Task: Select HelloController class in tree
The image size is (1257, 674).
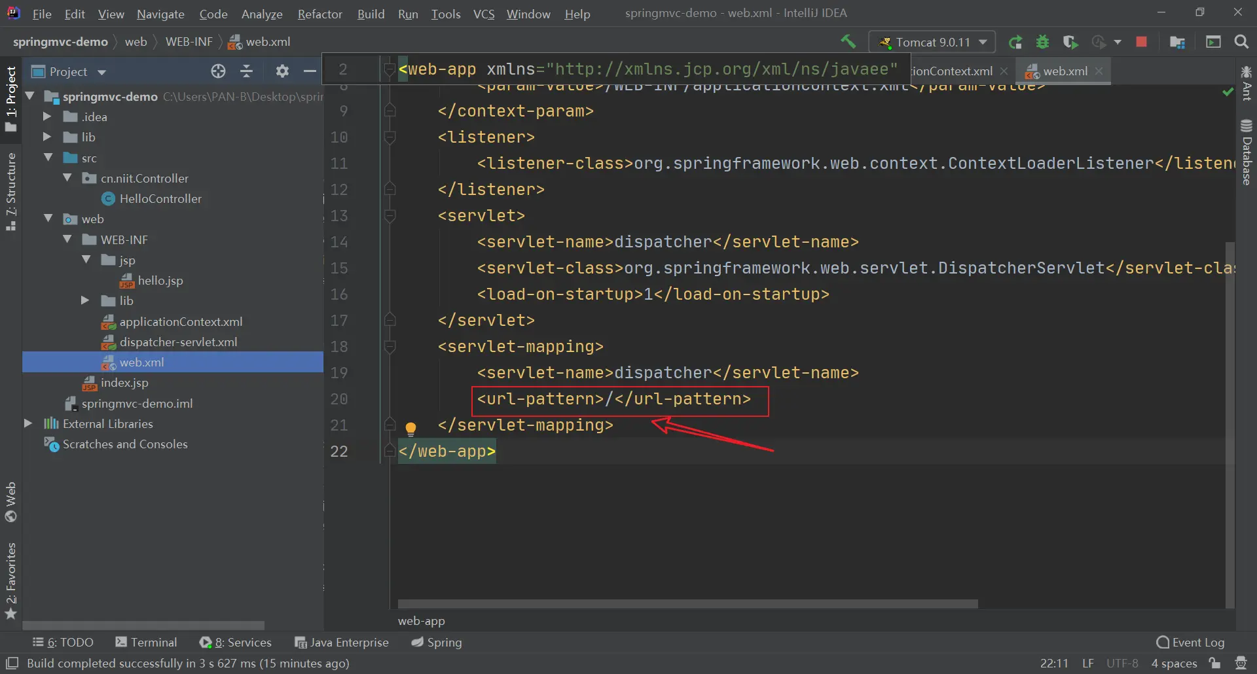Action: (160, 198)
